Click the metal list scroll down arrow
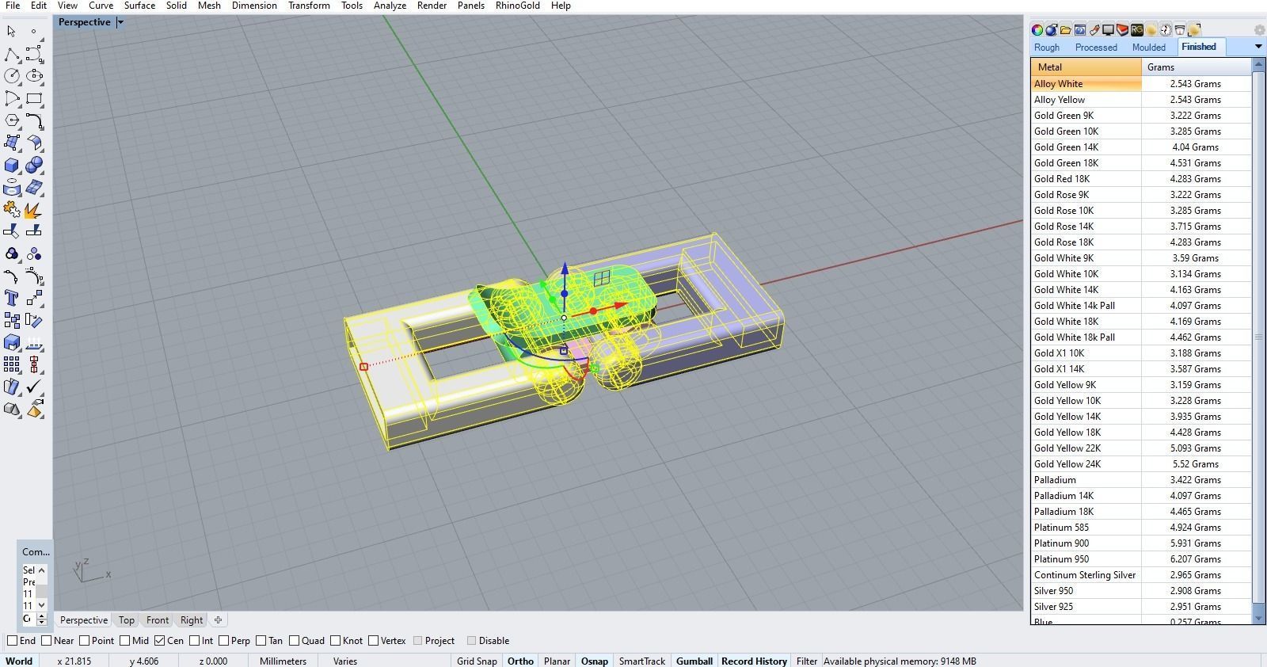 [1258, 617]
